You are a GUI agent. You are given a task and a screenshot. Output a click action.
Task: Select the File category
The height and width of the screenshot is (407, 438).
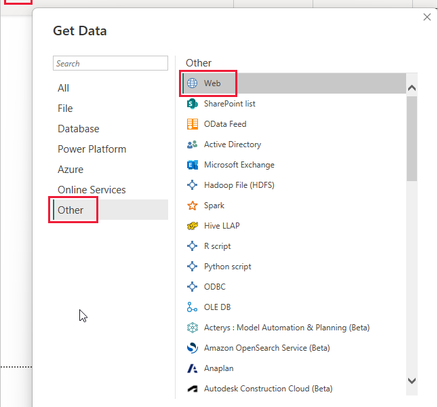click(x=65, y=109)
